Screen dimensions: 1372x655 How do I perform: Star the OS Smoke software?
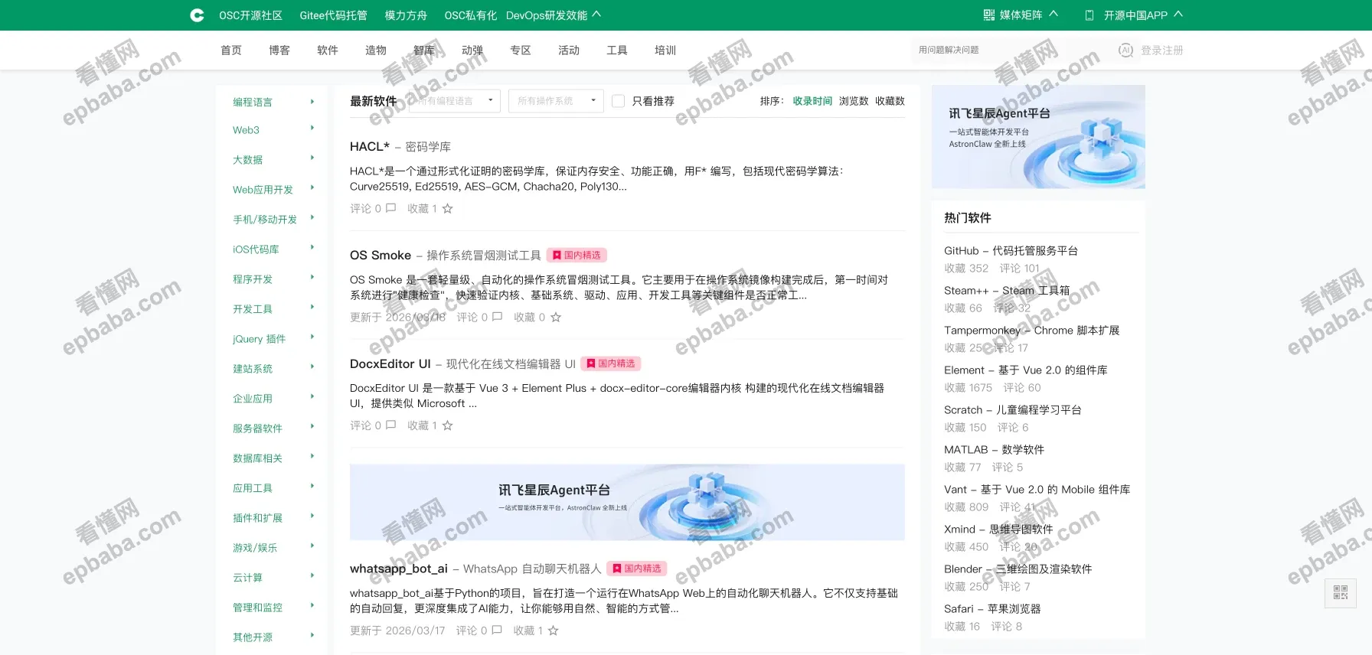pos(556,317)
